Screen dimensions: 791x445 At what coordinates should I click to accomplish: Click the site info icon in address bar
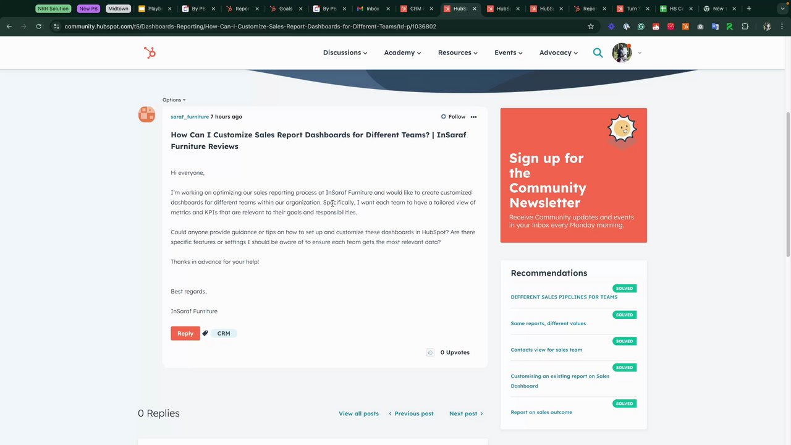pyautogui.click(x=56, y=27)
